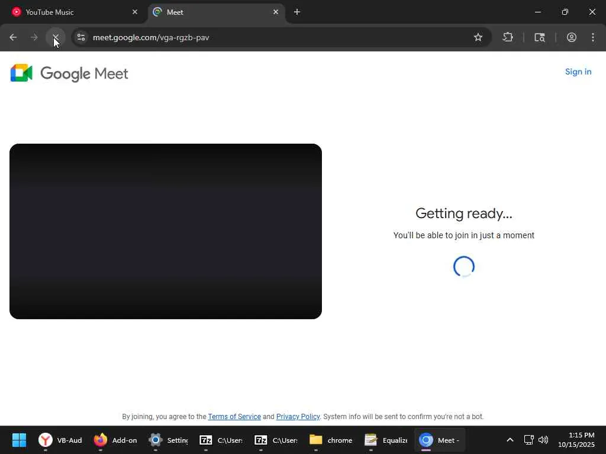
Task: Click the Sign in link
Action: tap(578, 72)
